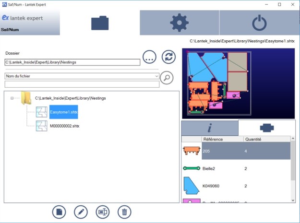Click the Lantek Expert logo banner
The height and width of the screenshot is (223, 300).
tap(30, 23)
